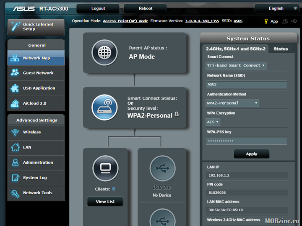Viewport: 302px width, 226px height.
Task: Click the globe icon for Parent AP status
Action: 104,52
